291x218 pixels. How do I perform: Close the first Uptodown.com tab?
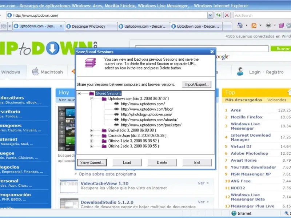tap(61, 26)
